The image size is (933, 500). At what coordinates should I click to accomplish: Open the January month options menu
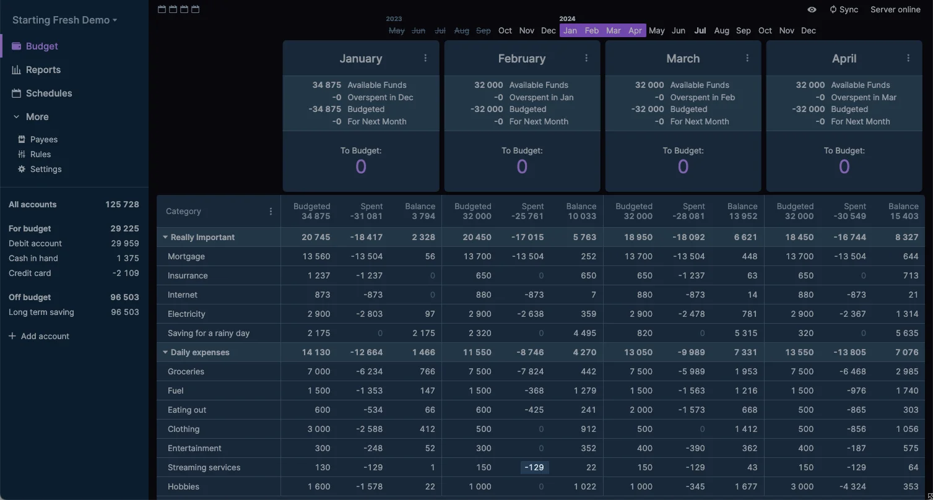tap(425, 58)
